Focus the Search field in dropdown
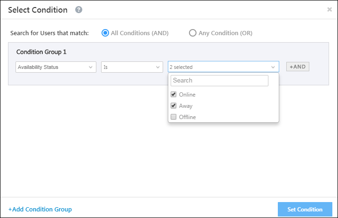The width and height of the screenshot is (338, 218). [x=219, y=81]
